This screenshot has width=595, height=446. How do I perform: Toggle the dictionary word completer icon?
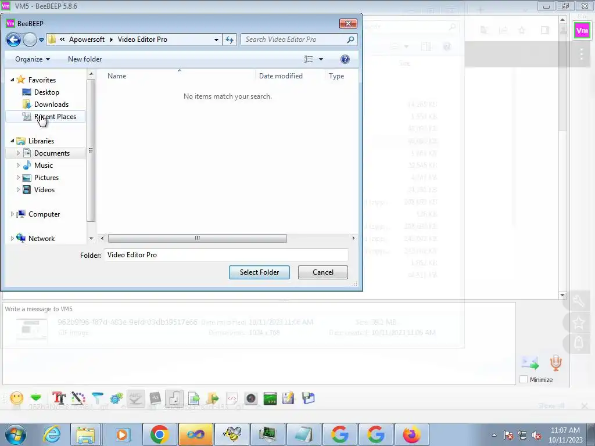[155, 398]
